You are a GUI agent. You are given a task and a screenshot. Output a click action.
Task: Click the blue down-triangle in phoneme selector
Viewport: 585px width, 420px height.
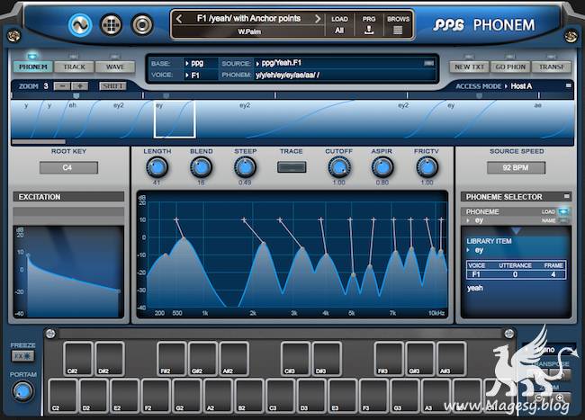516,230
